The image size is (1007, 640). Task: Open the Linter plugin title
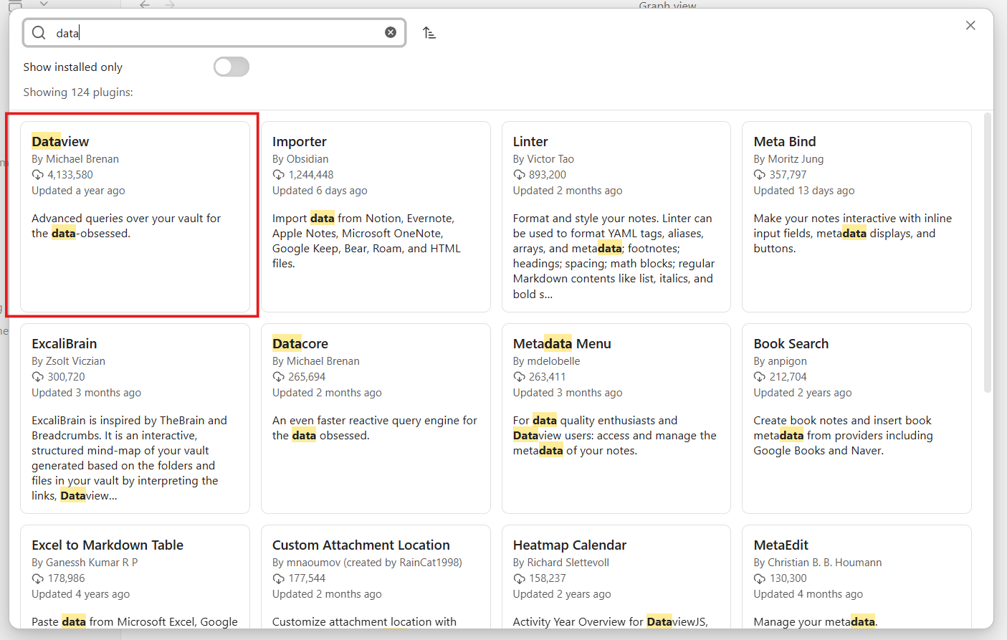[x=530, y=142]
